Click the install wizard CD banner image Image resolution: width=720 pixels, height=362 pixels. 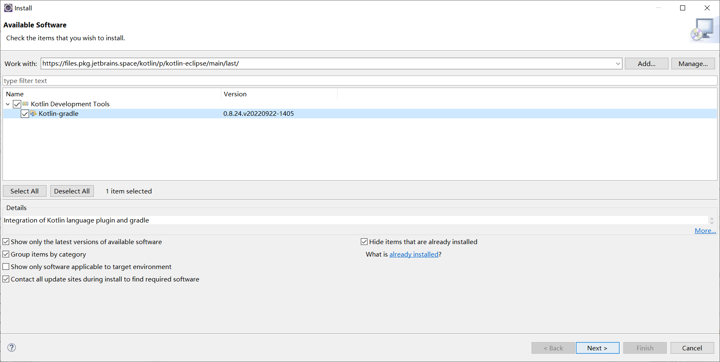point(704,30)
